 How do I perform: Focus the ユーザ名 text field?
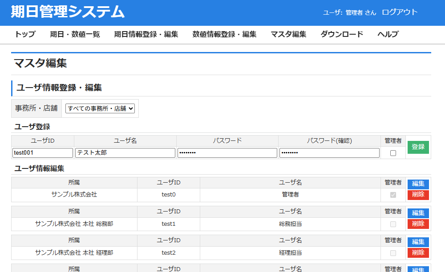point(125,153)
